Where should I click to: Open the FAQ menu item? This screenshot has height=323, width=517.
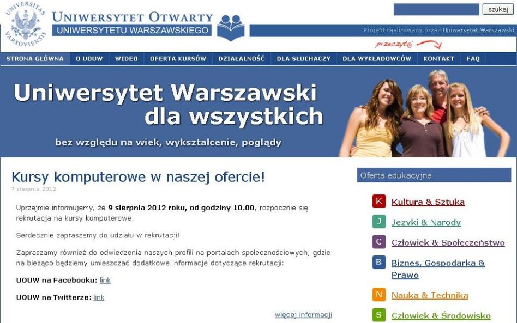(473, 59)
